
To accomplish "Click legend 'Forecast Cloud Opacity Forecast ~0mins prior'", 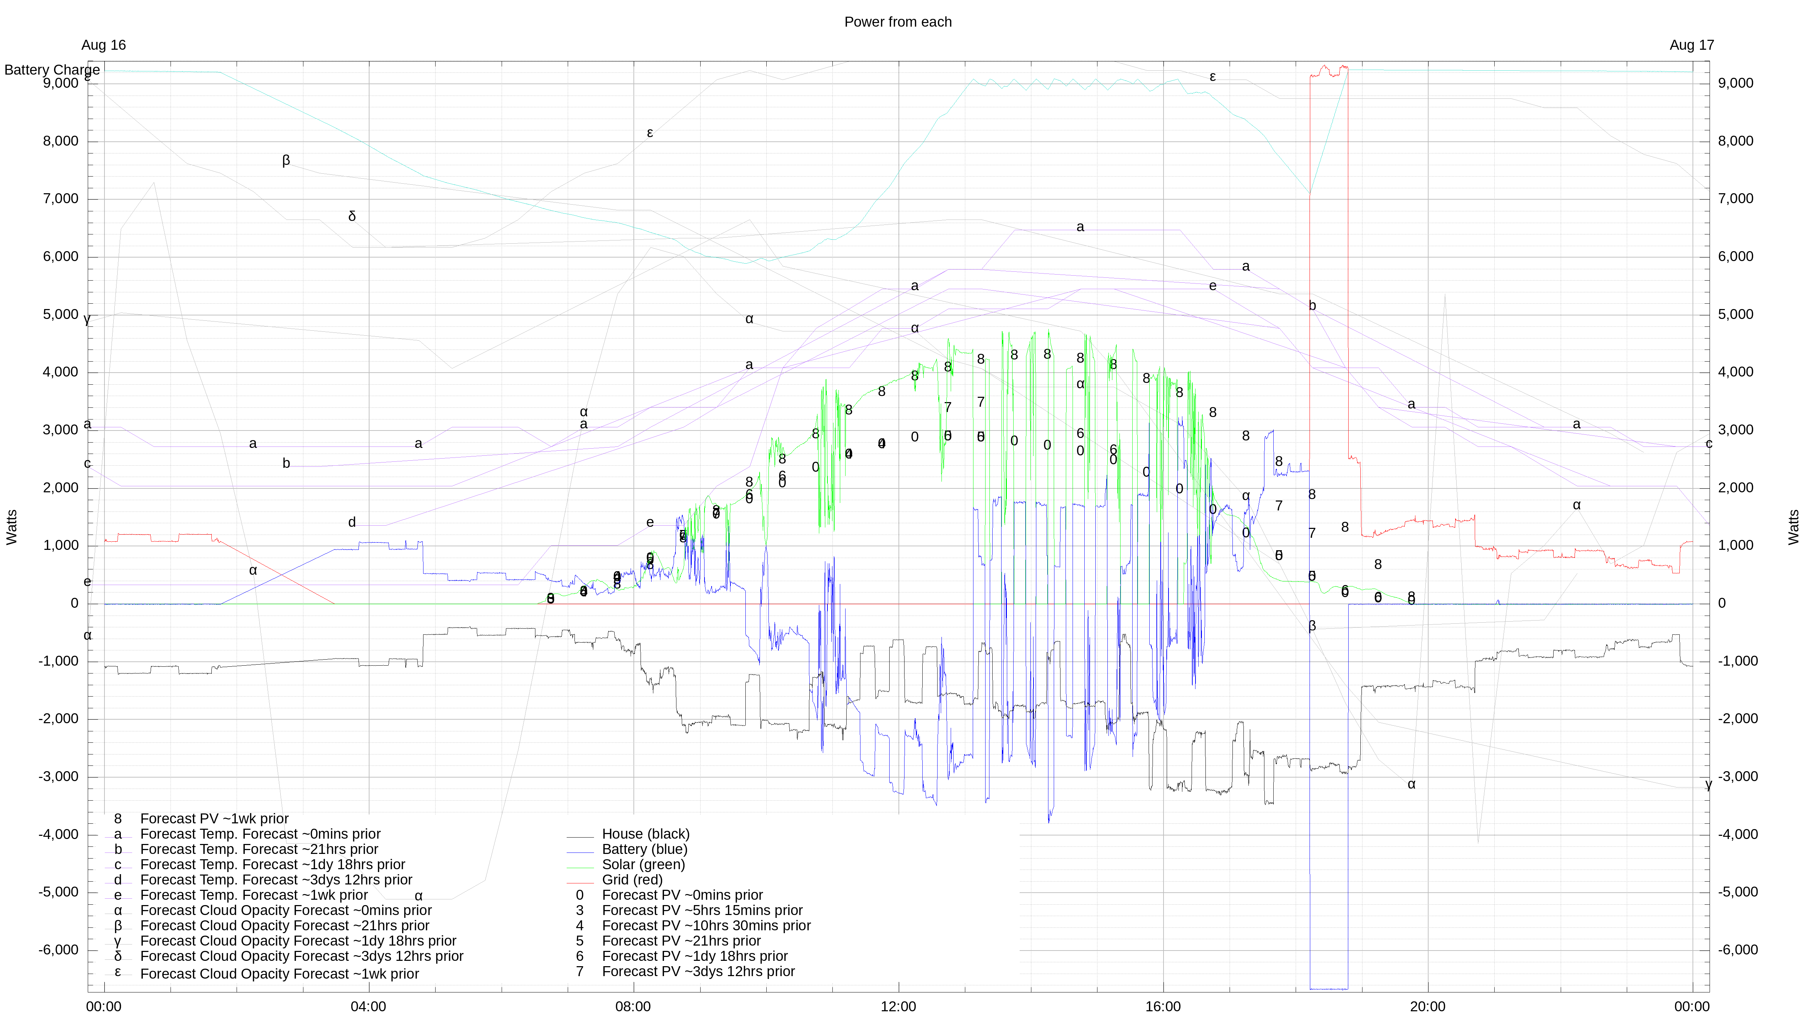I will pos(286,911).
